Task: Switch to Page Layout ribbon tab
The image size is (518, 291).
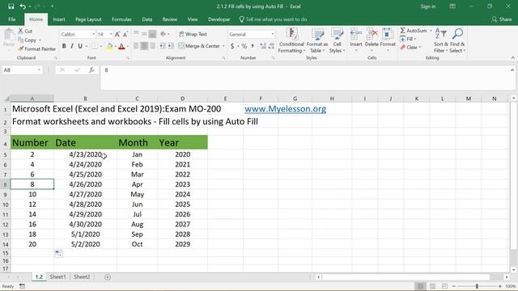Action: click(x=88, y=19)
